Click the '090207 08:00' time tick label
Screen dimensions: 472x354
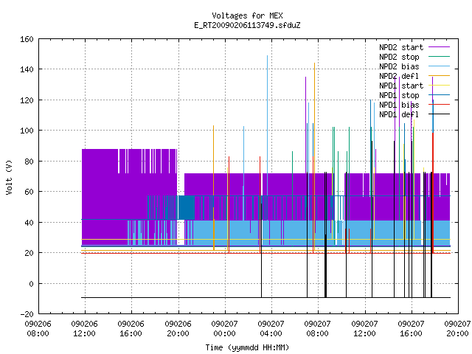pos(318,329)
